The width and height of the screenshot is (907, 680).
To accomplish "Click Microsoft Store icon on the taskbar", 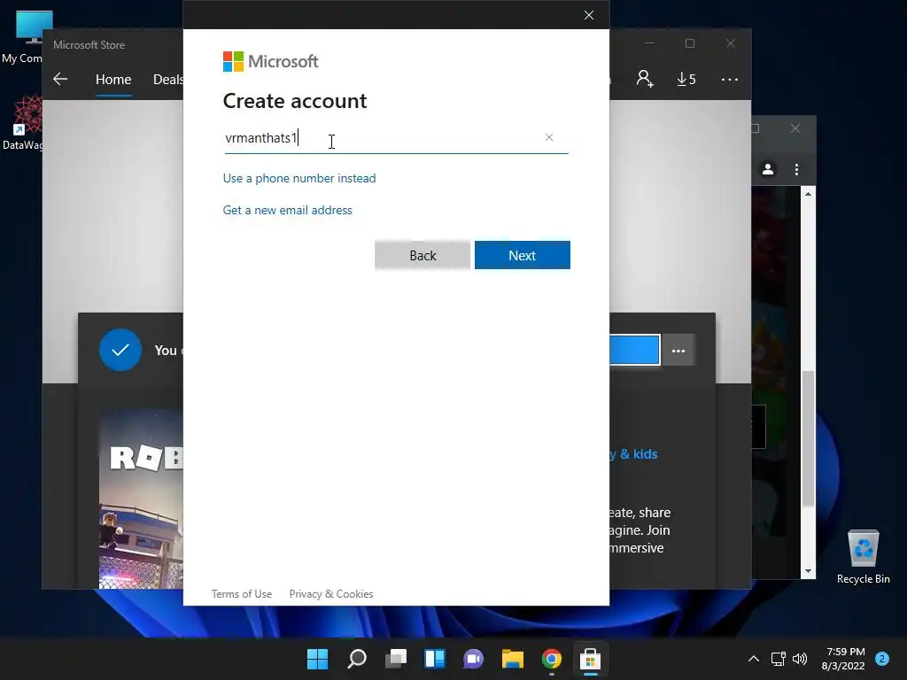I will (x=590, y=659).
